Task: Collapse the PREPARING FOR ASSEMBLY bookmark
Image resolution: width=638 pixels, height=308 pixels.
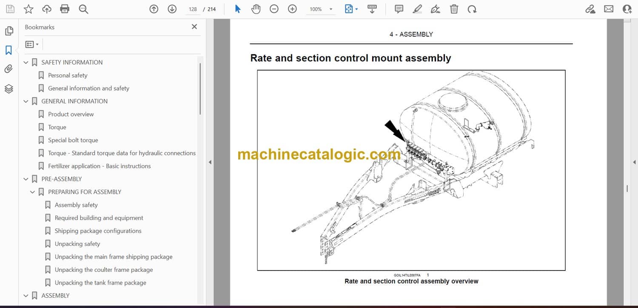Action: point(33,192)
